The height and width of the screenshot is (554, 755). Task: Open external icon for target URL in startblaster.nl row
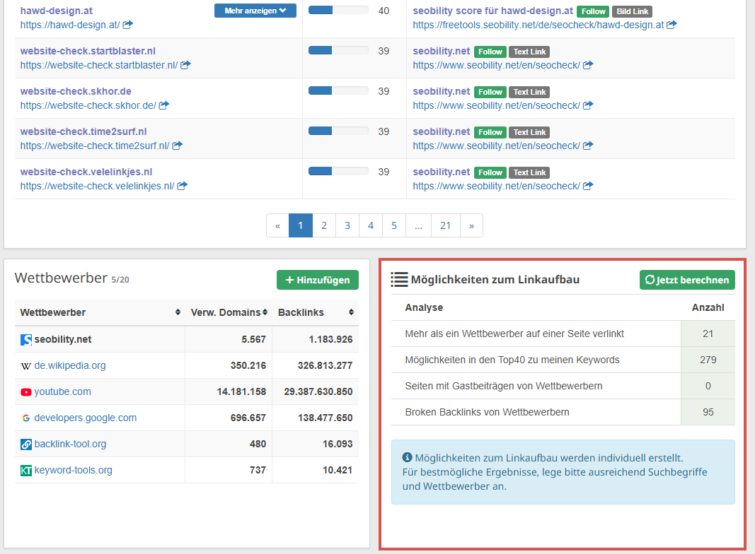coord(588,65)
